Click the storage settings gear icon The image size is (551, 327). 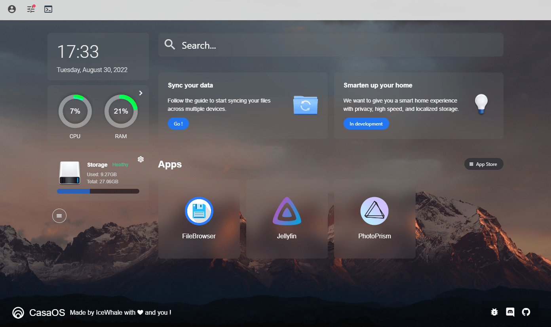pyautogui.click(x=141, y=159)
